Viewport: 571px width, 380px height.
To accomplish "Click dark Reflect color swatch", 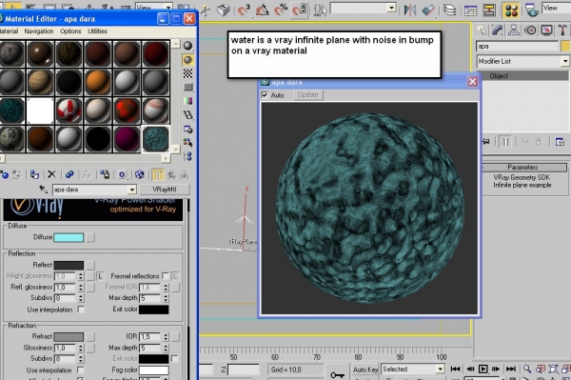I will [x=69, y=265].
